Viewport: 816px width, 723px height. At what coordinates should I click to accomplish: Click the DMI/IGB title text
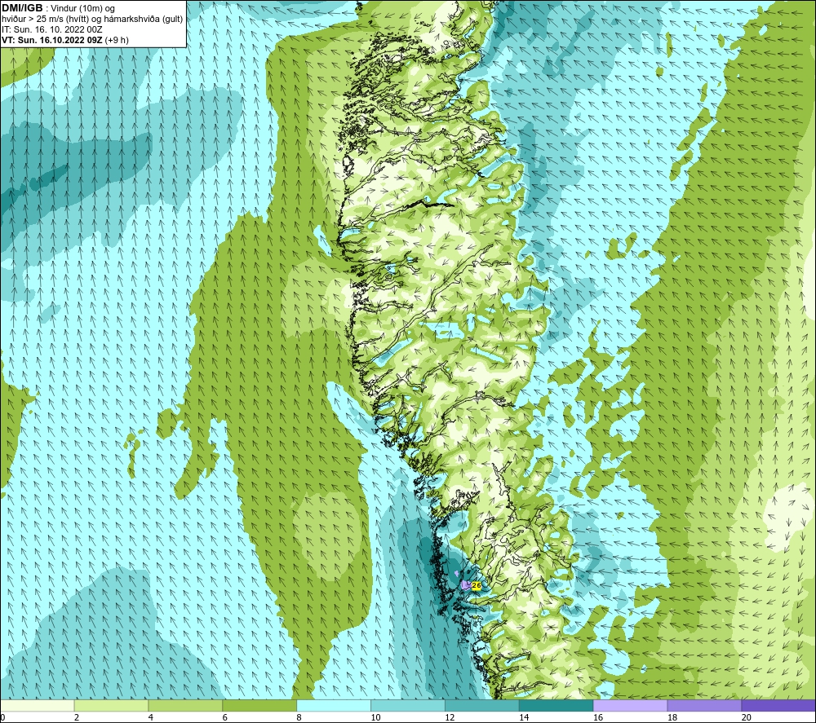pos(22,8)
